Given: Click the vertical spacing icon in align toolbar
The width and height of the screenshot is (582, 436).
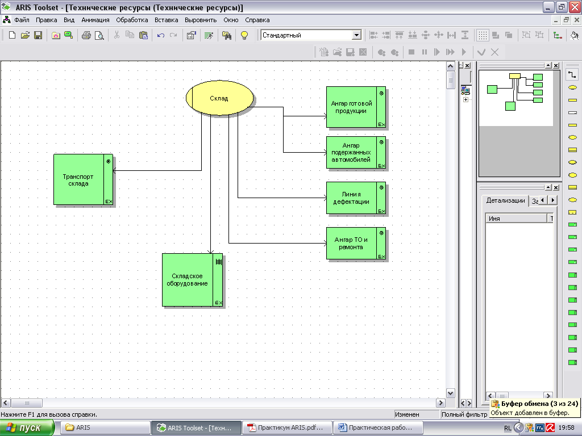Looking at the screenshot, I should click(x=465, y=35).
